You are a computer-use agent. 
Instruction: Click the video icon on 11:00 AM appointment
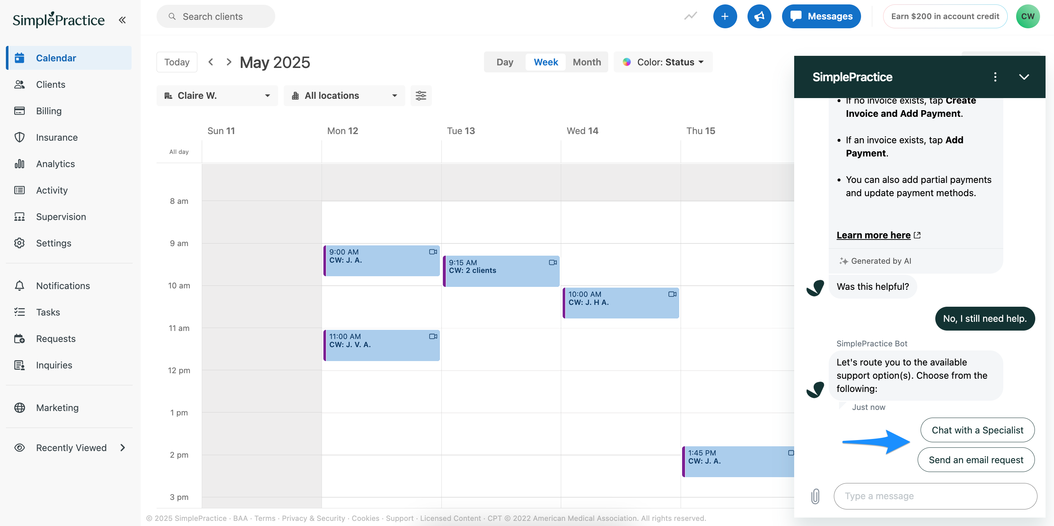pos(433,336)
